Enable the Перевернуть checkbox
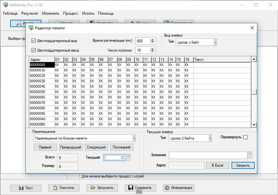 click(245, 137)
